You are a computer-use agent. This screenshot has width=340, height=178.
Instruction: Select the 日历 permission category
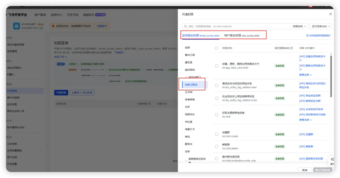tap(187, 107)
